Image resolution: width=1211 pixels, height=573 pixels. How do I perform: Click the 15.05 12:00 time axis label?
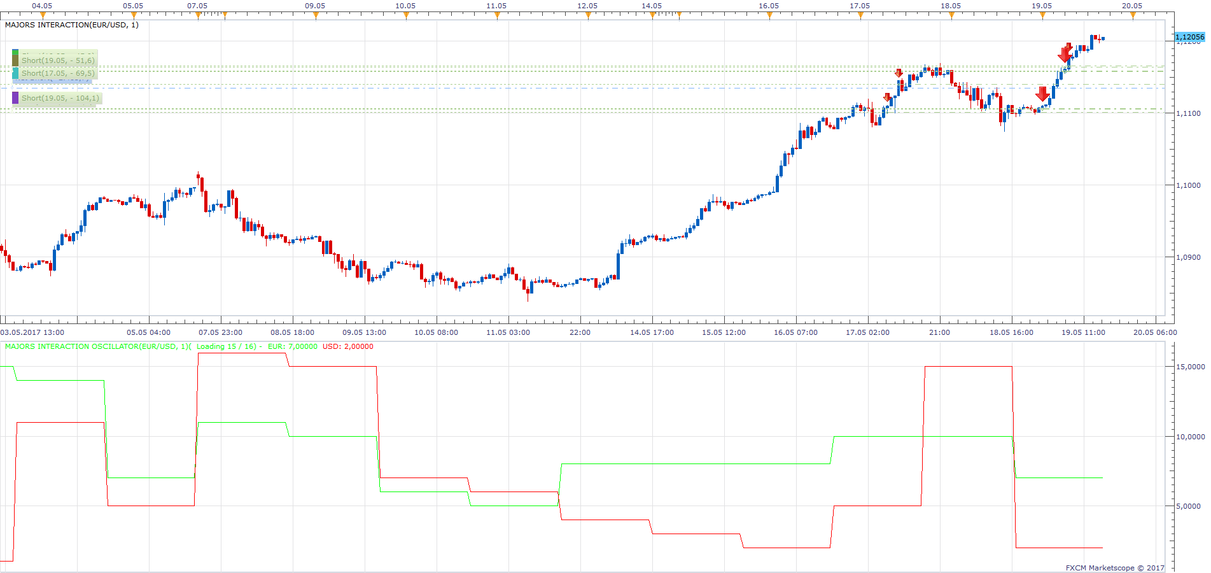[x=724, y=332]
